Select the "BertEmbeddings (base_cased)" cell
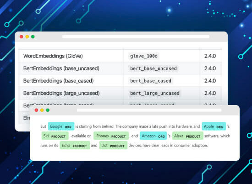252x184 pixels. tap(71, 81)
